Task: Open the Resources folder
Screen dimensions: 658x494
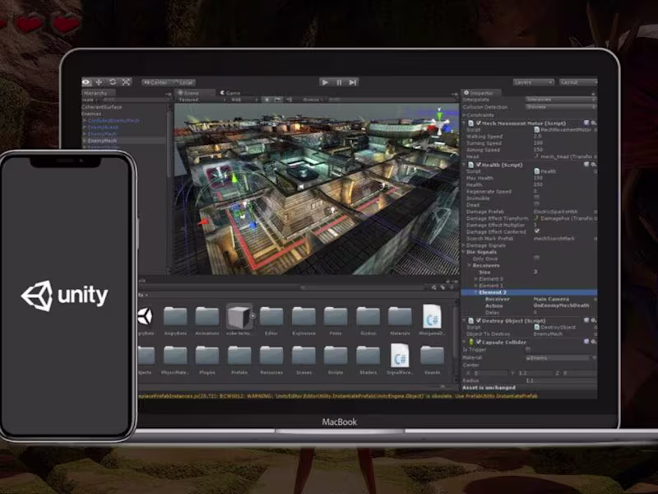Action: [x=271, y=357]
